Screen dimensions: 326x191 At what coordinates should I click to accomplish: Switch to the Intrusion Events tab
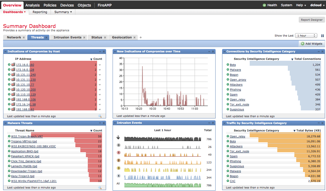67,38
